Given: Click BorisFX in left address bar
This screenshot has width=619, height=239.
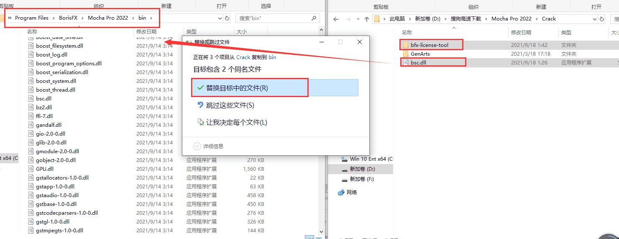Looking at the screenshot, I should [68, 18].
